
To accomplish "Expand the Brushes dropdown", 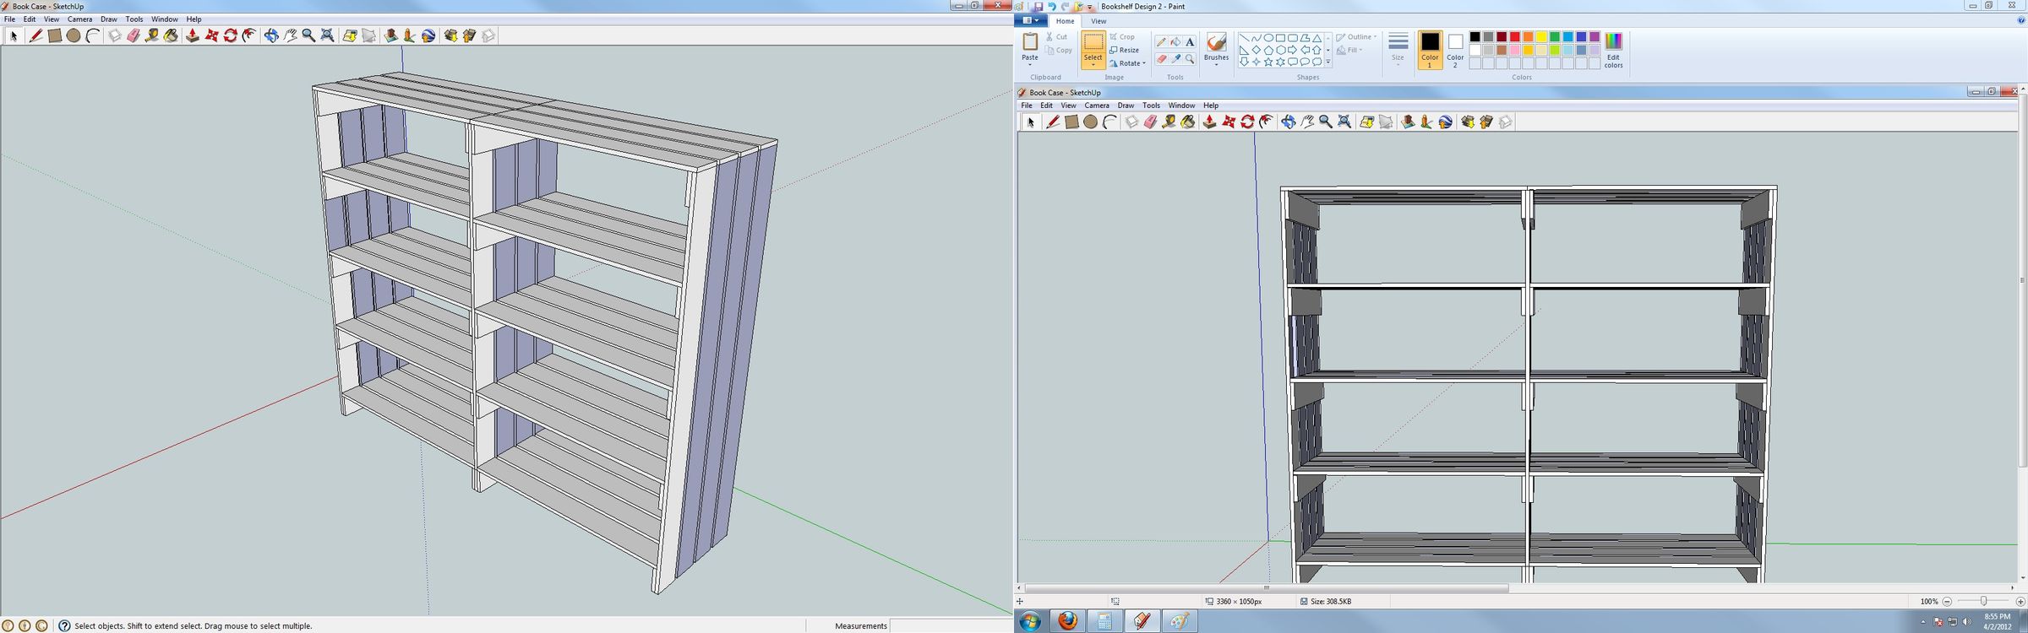I will click(1216, 64).
